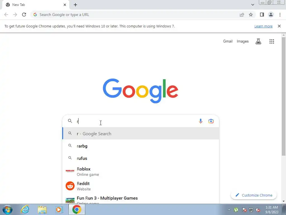Open the tab search dropdown chevron
This screenshot has height=215, width=286.
[252, 5]
